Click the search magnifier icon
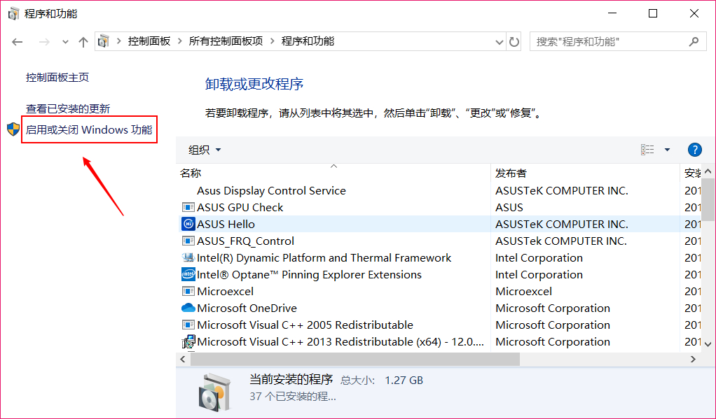 (x=694, y=42)
